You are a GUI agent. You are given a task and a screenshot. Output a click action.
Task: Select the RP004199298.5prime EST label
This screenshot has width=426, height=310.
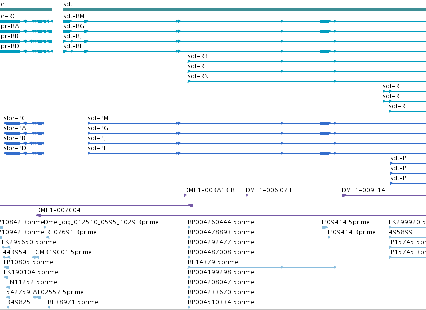pyautogui.click(x=221, y=273)
